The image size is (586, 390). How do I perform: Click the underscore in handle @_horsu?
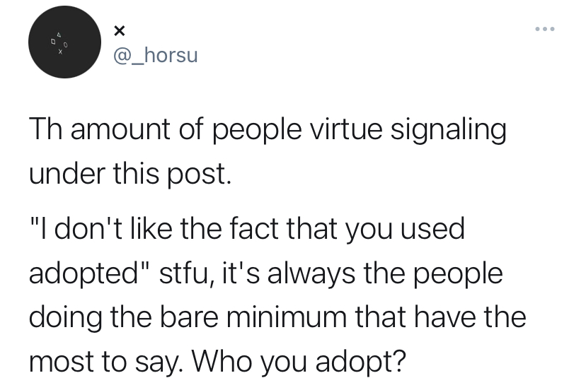click(x=135, y=59)
